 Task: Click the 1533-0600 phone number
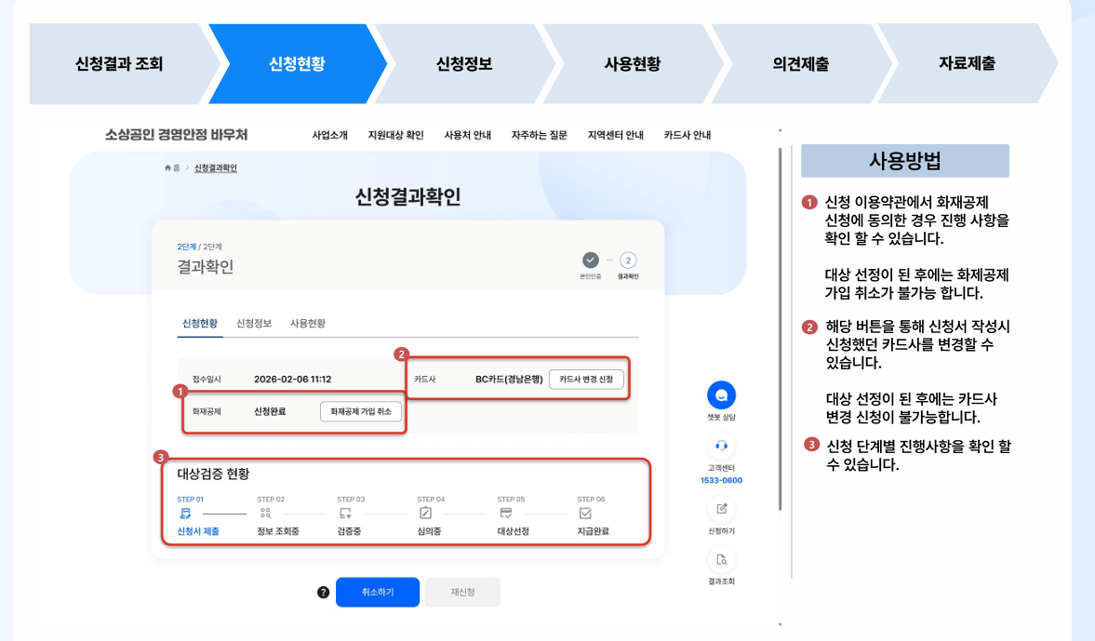pos(721,480)
